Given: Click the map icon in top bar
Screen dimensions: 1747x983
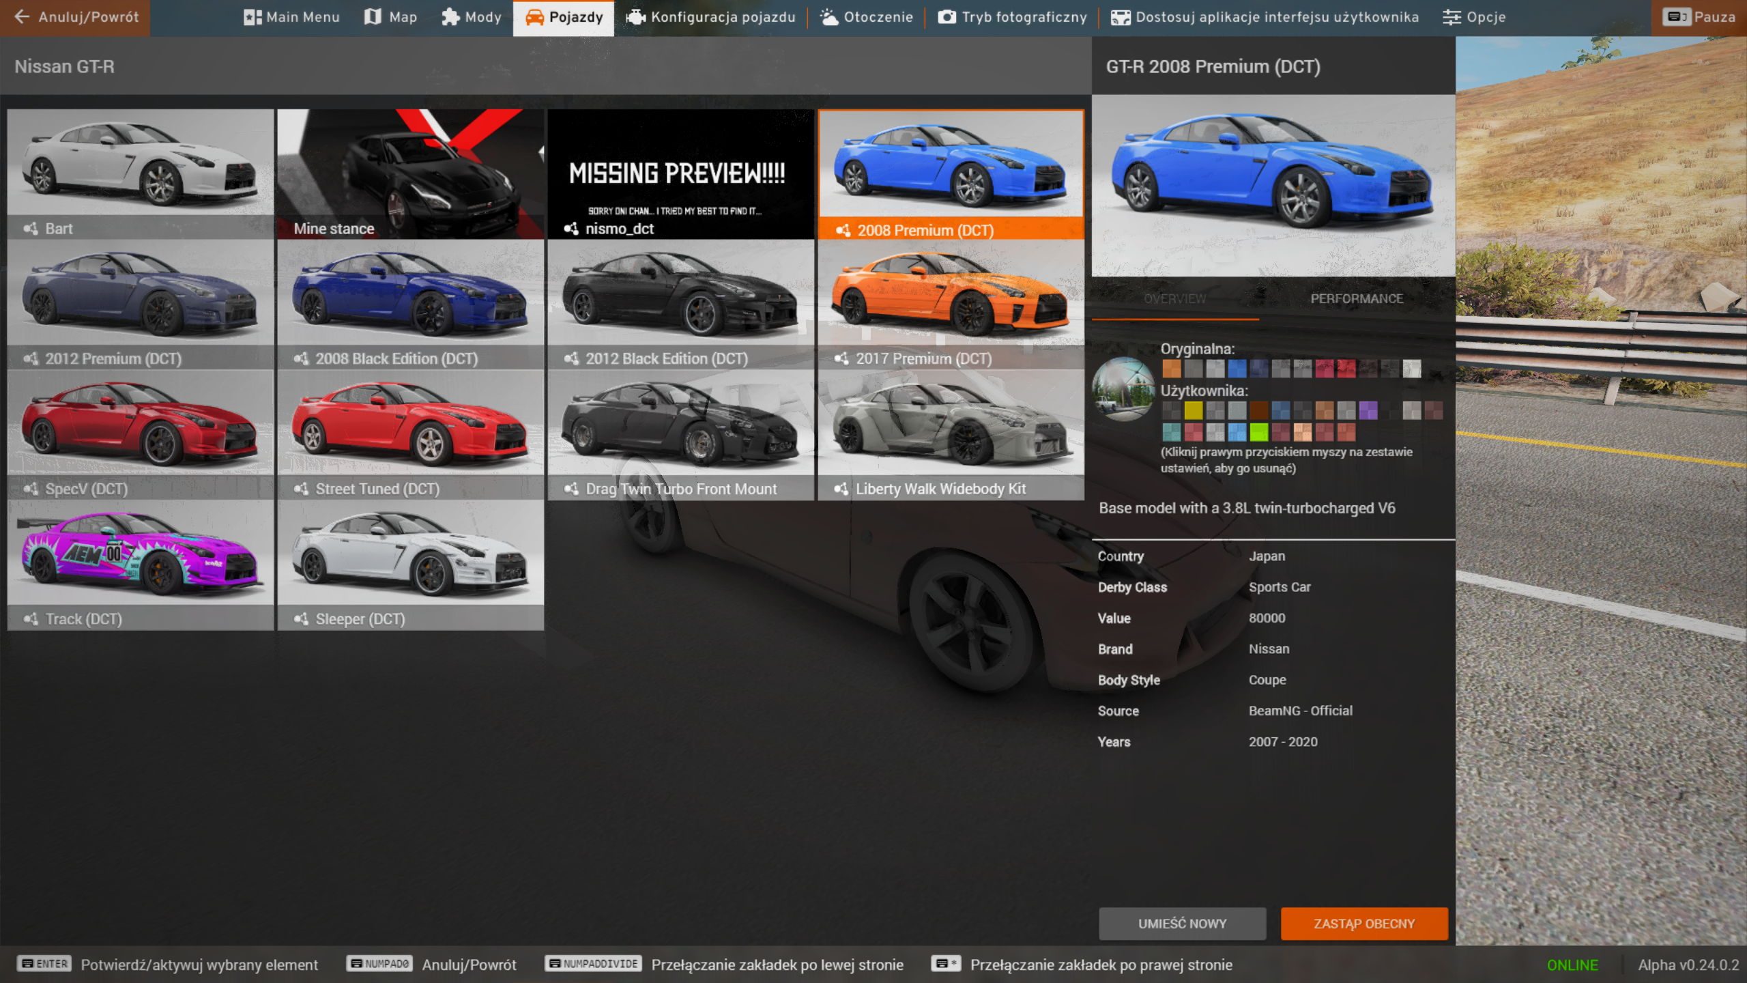Looking at the screenshot, I should (373, 17).
